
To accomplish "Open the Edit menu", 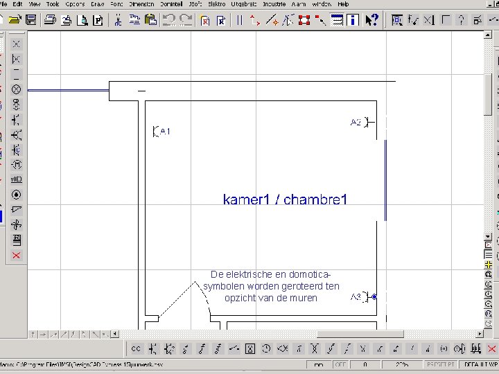I will [x=17, y=4].
